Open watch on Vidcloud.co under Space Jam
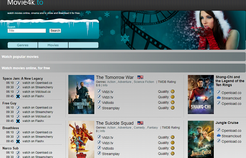This screenshot has height=158, width=246. (x=36, y=92)
